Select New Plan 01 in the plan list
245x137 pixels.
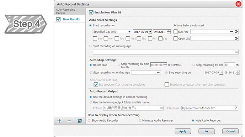point(71,19)
